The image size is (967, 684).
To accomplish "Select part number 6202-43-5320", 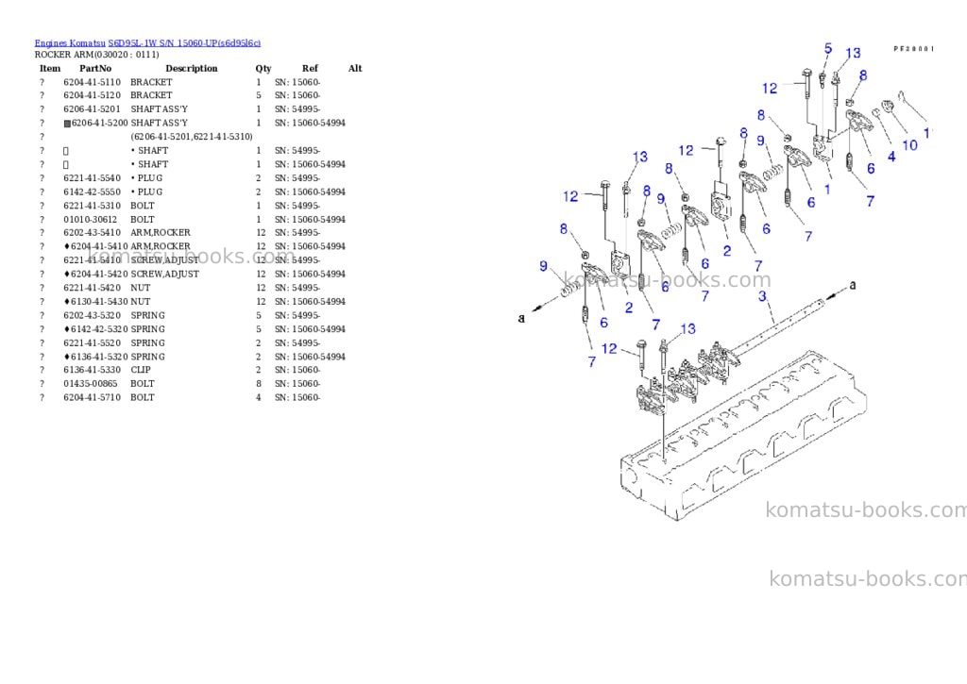I will (92, 315).
